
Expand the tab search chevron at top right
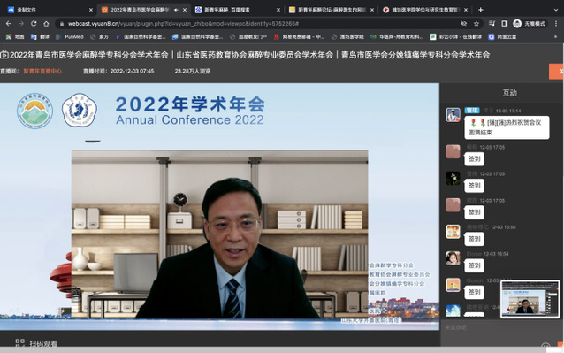(556, 10)
